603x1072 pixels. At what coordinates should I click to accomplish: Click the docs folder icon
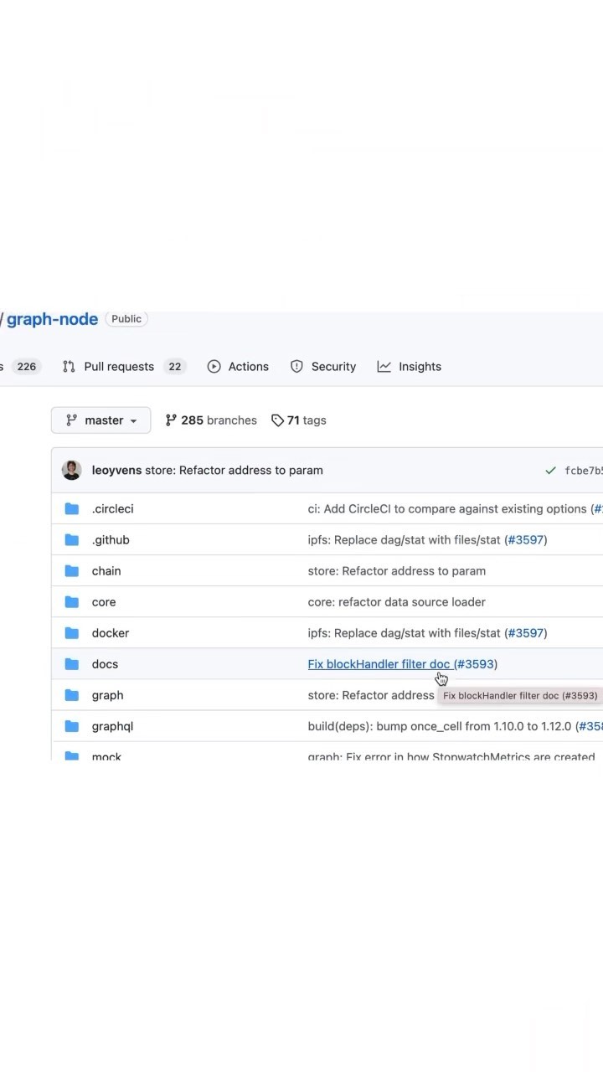click(72, 664)
